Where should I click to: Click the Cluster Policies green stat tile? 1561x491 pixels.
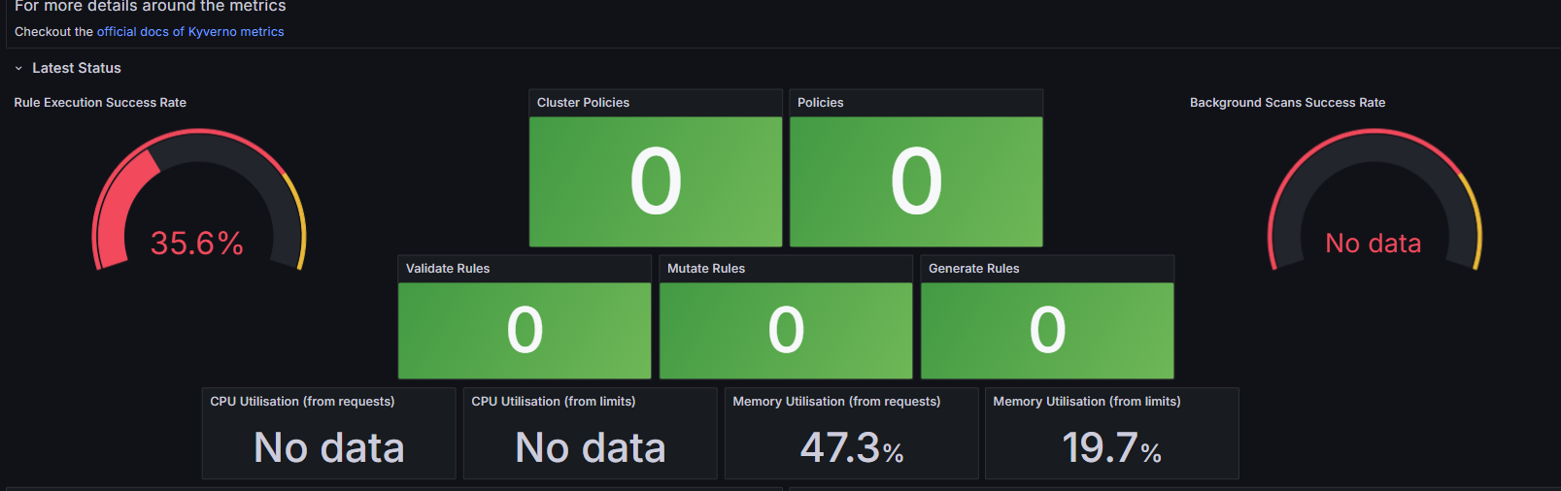pyautogui.click(x=656, y=181)
